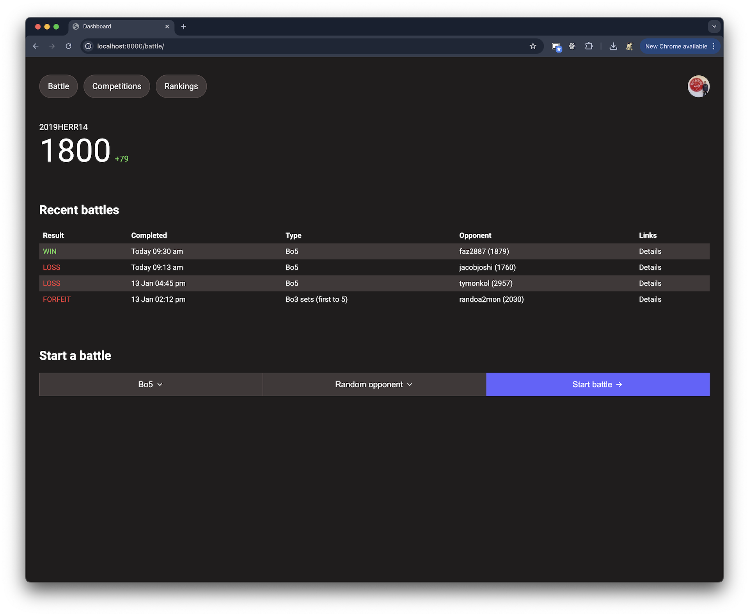
Task: Open a new browser tab
Action: (184, 27)
